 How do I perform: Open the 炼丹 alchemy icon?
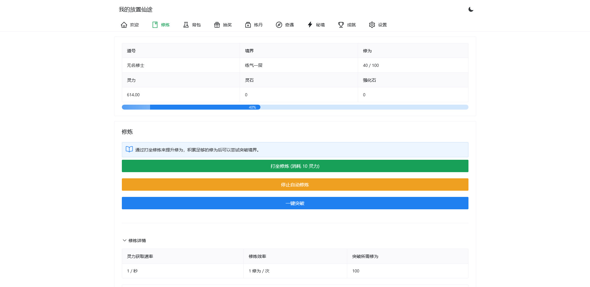[248, 24]
